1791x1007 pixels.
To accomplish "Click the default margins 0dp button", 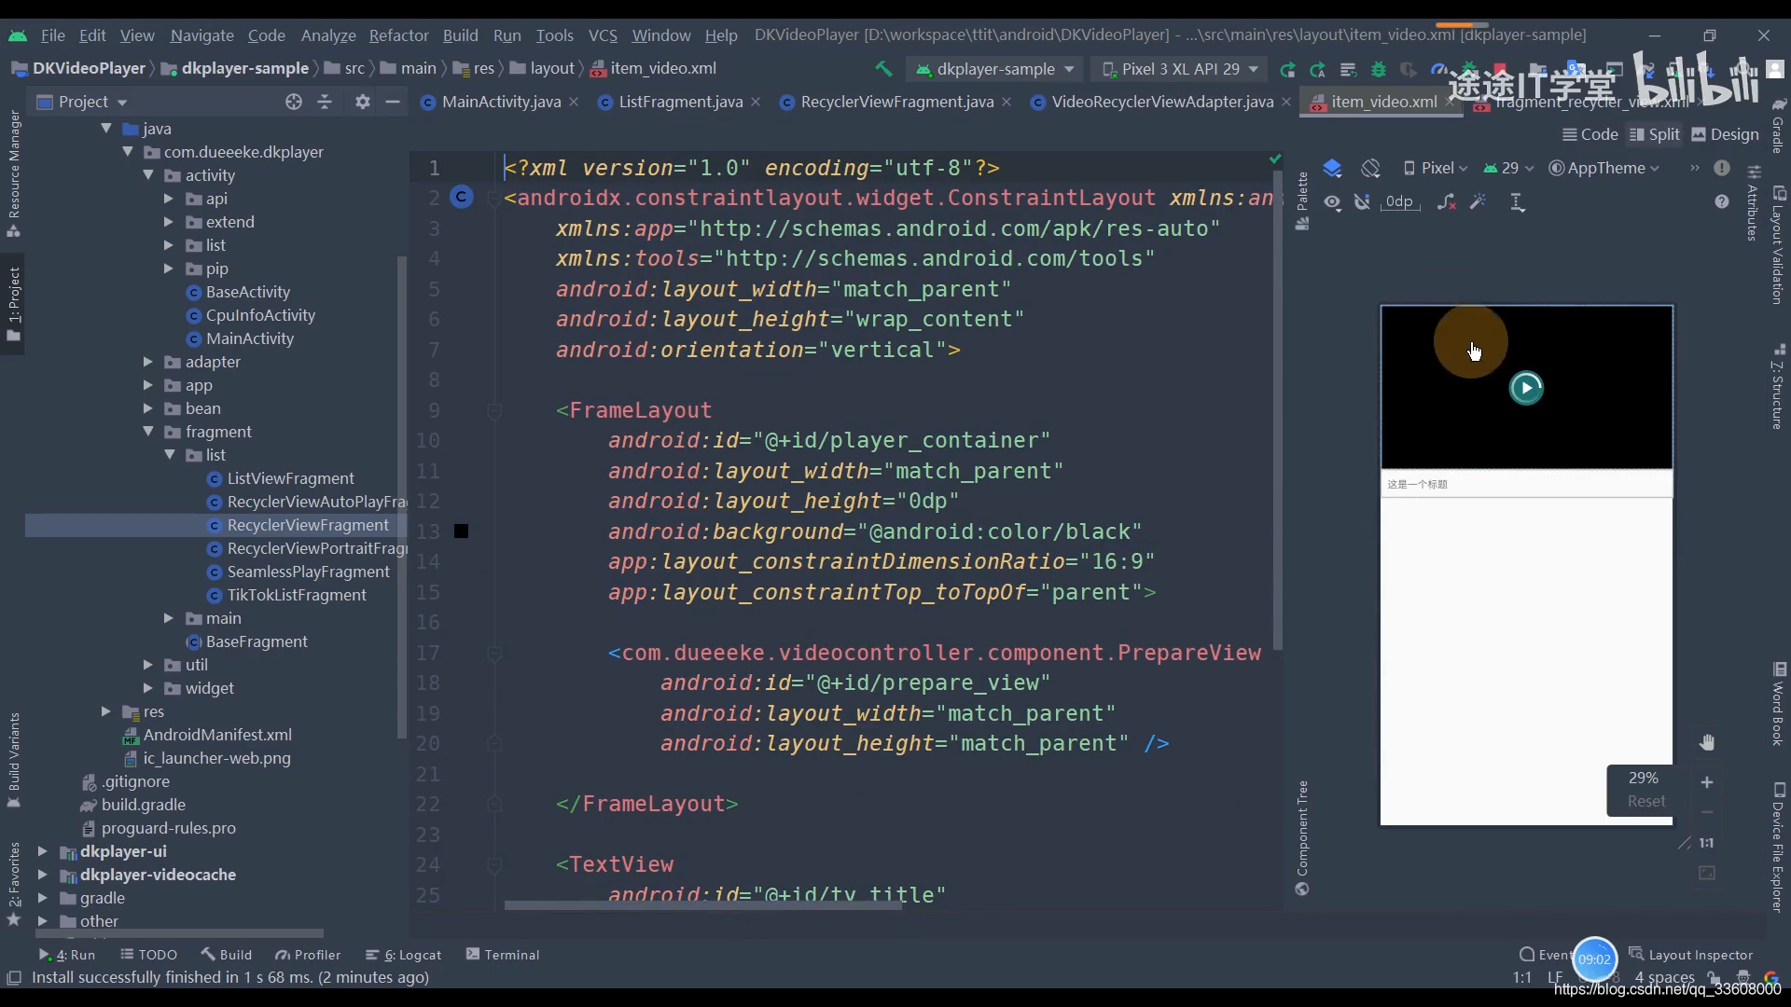I will coord(1398,202).
